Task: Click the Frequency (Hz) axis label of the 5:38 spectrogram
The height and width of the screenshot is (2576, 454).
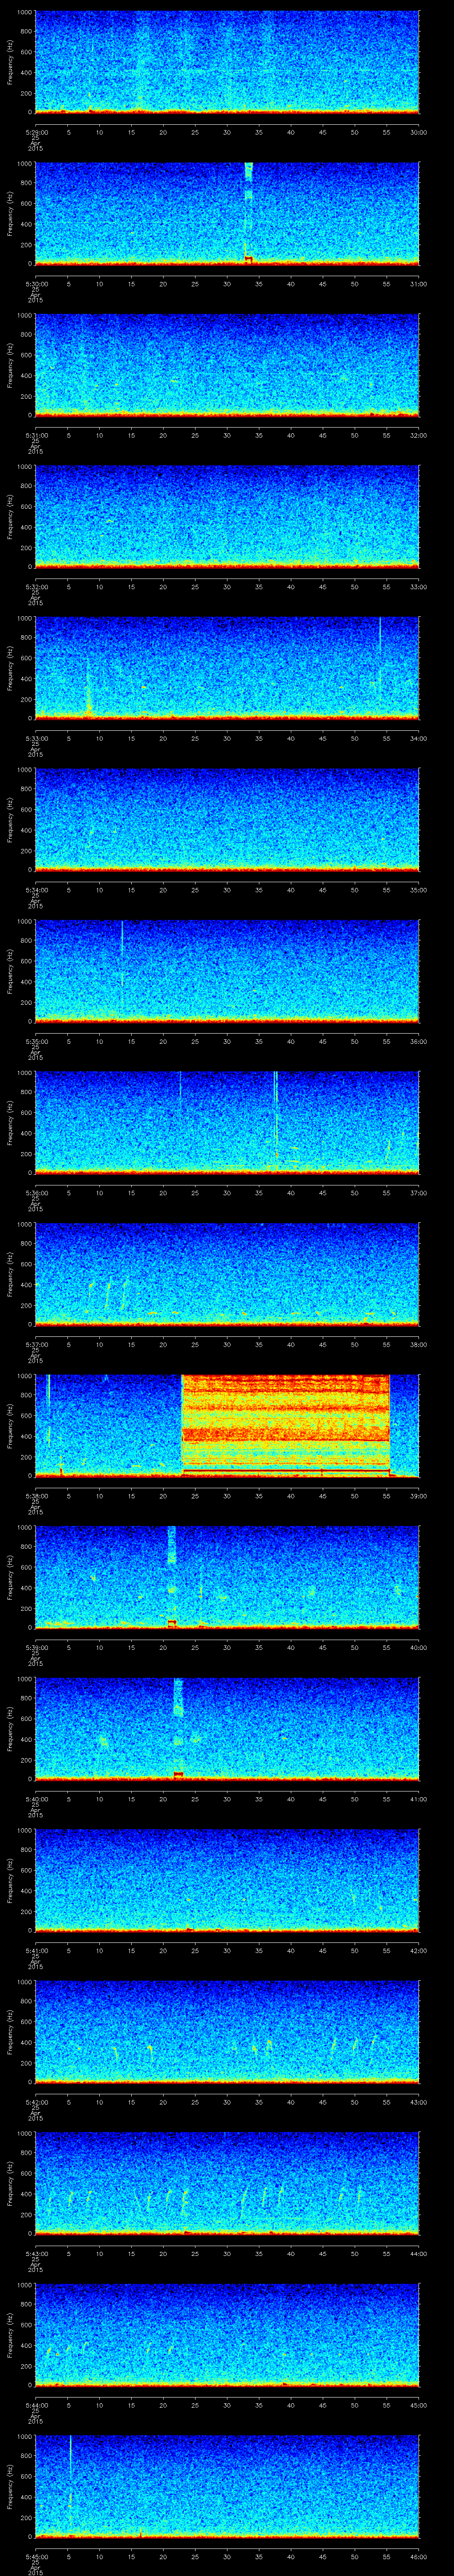Action: click(x=10, y=1425)
